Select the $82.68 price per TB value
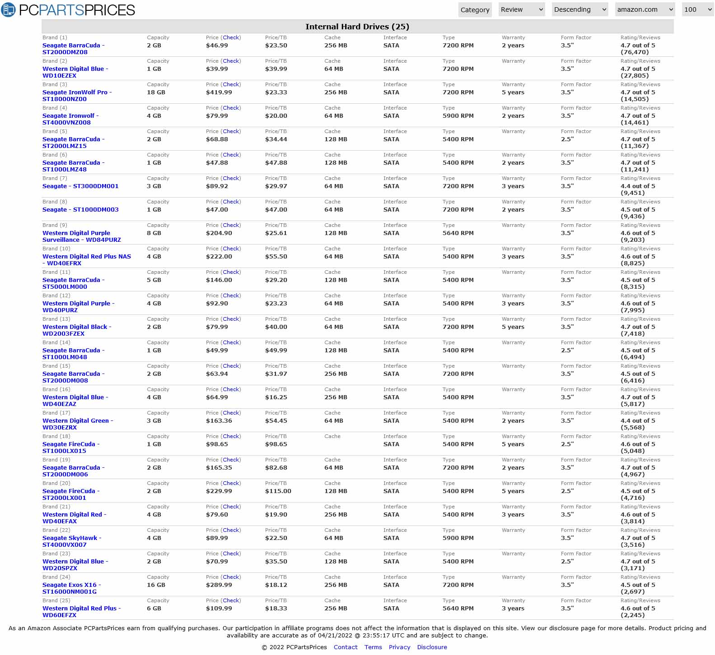Image resolution: width=715 pixels, height=655 pixels. coord(276,468)
